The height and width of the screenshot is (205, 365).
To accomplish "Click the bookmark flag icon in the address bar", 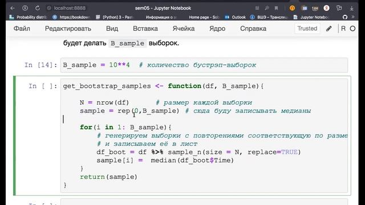I will 276,8.
